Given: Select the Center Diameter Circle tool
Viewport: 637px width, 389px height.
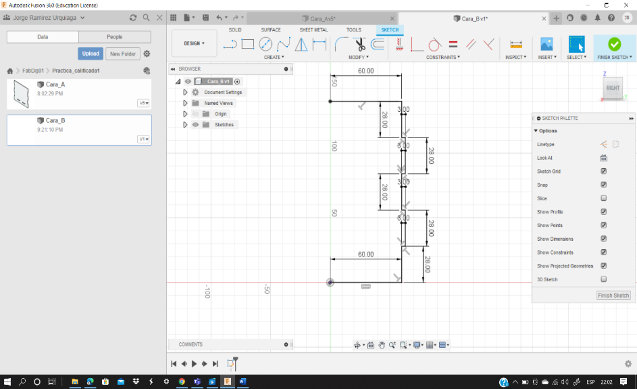Looking at the screenshot, I should click(x=265, y=44).
